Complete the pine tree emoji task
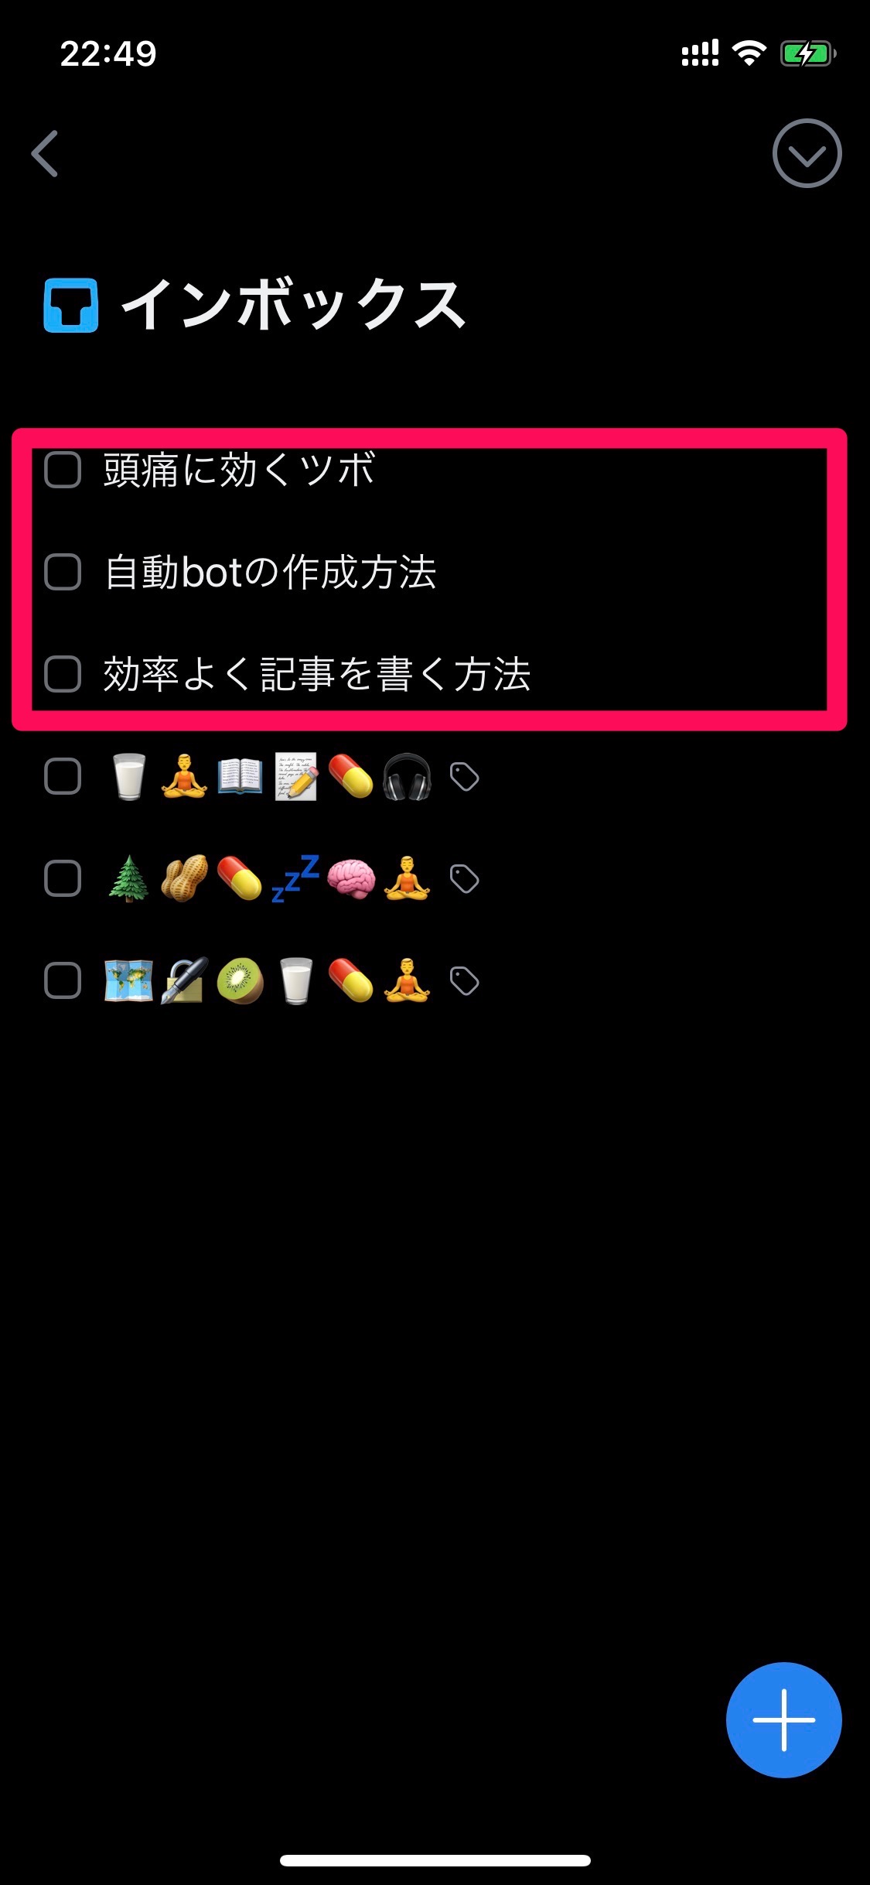870x1885 pixels. pos(63,878)
